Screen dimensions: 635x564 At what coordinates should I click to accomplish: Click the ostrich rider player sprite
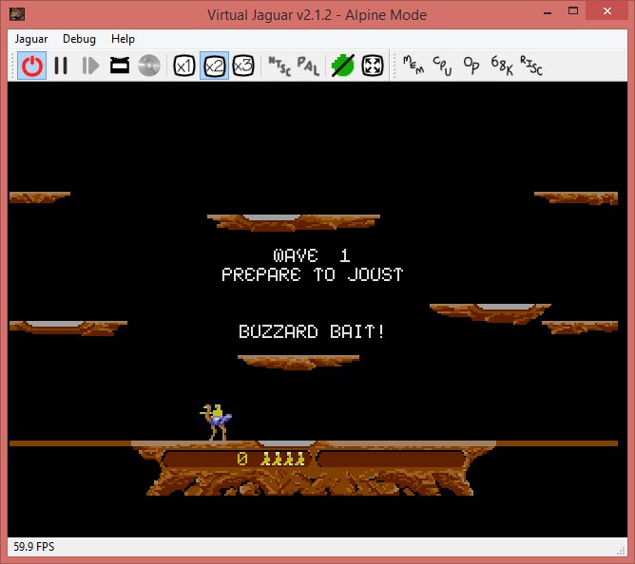pos(216,423)
